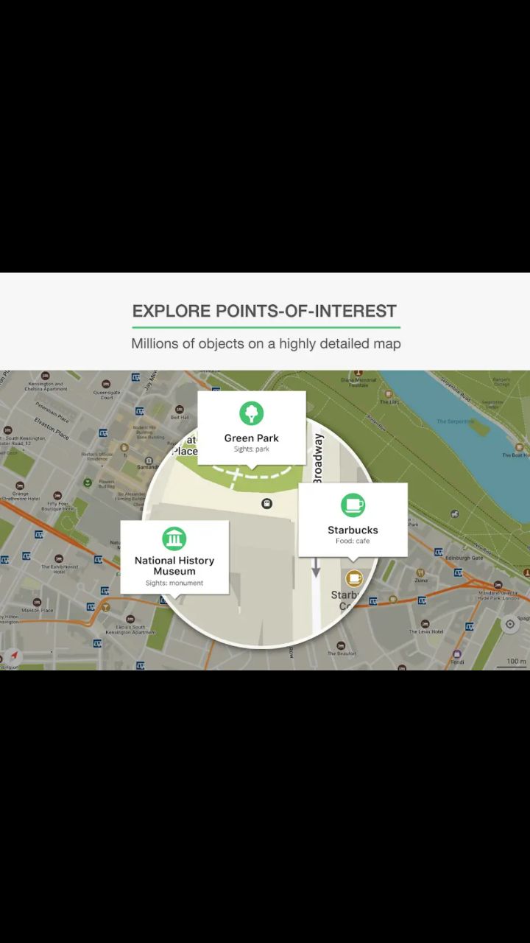Tap the Grange Strathmore Hotel marker
Image resolution: width=530 pixels, height=943 pixels.
20,485
